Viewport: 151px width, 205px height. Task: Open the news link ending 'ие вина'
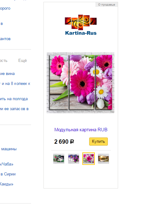pos(7,74)
